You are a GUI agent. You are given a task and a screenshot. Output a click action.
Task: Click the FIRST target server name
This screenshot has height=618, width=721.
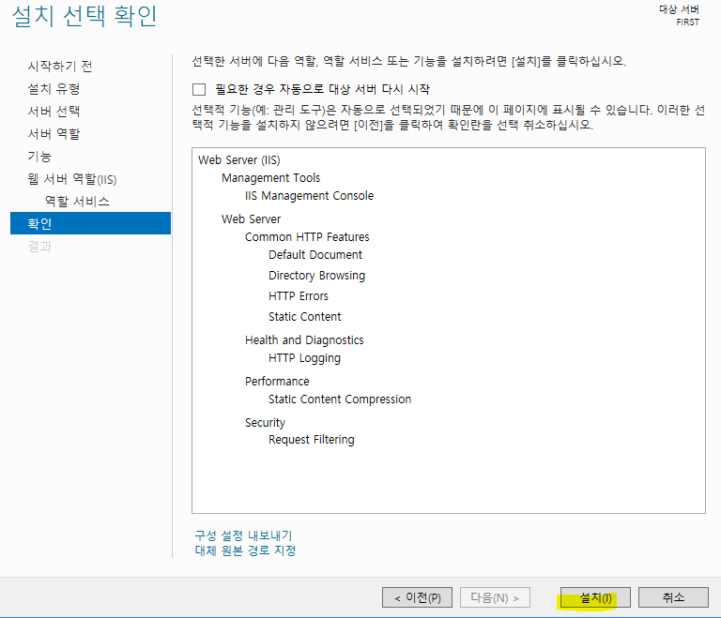[x=687, y=23]
